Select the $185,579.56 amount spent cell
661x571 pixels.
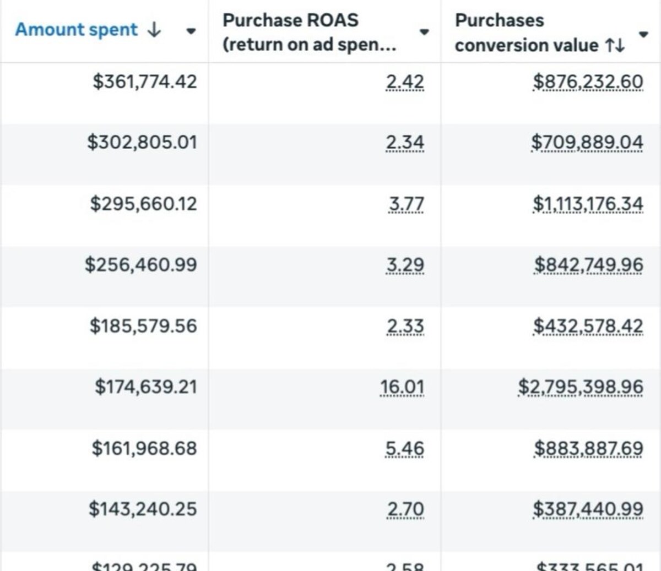143,326
